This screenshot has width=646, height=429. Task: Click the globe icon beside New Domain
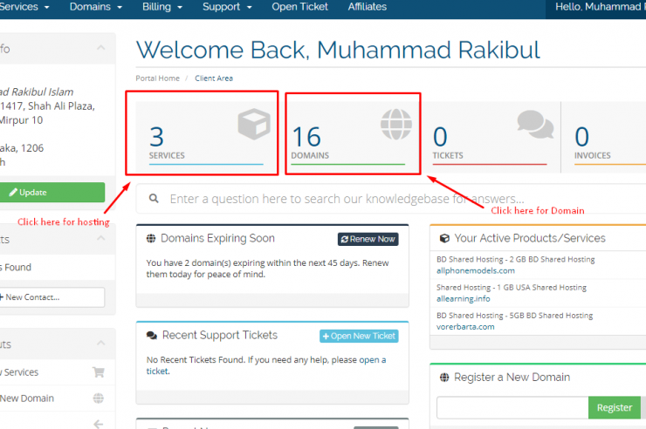tap(98, 398)
